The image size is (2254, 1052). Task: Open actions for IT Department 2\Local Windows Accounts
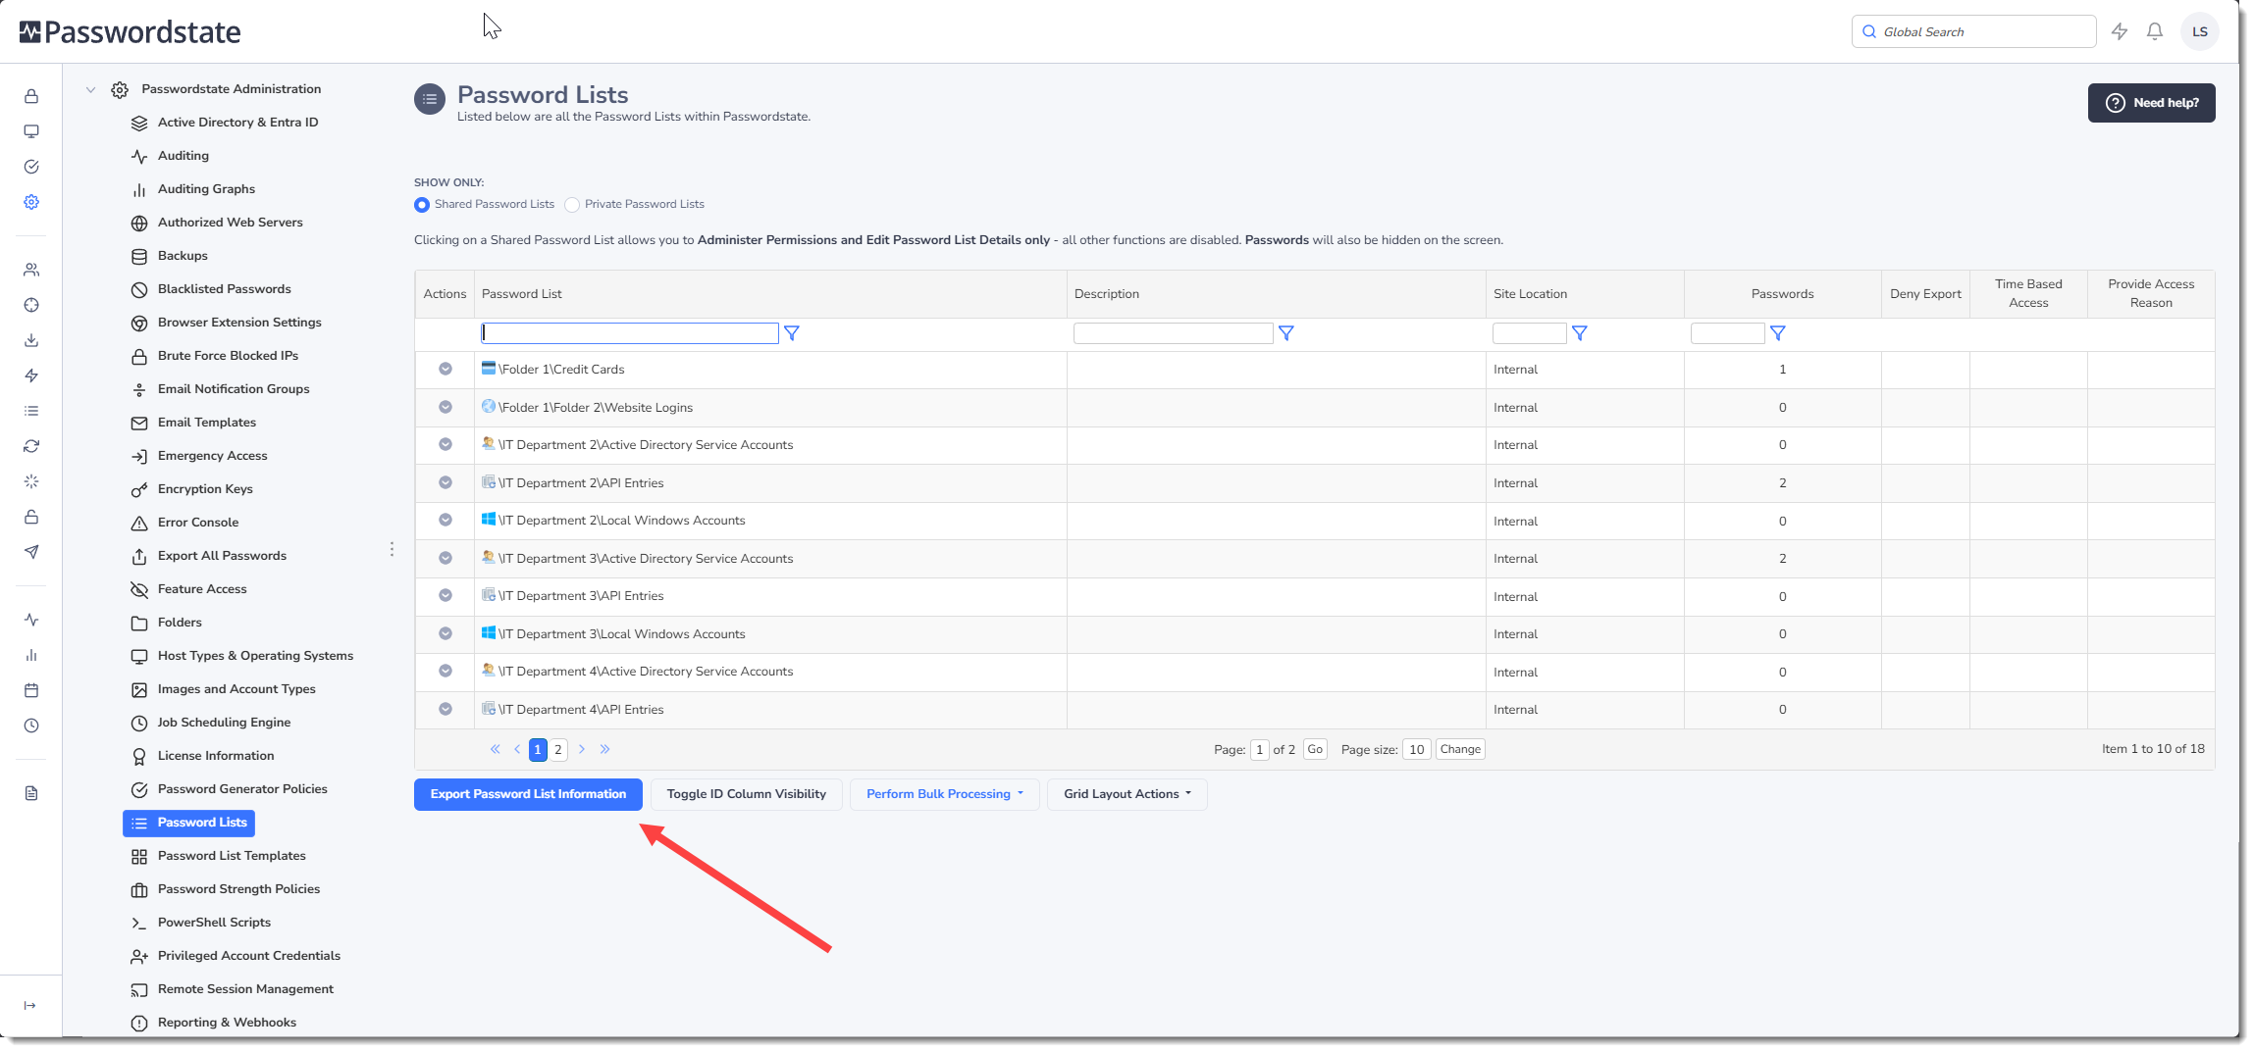click(446, 521)
